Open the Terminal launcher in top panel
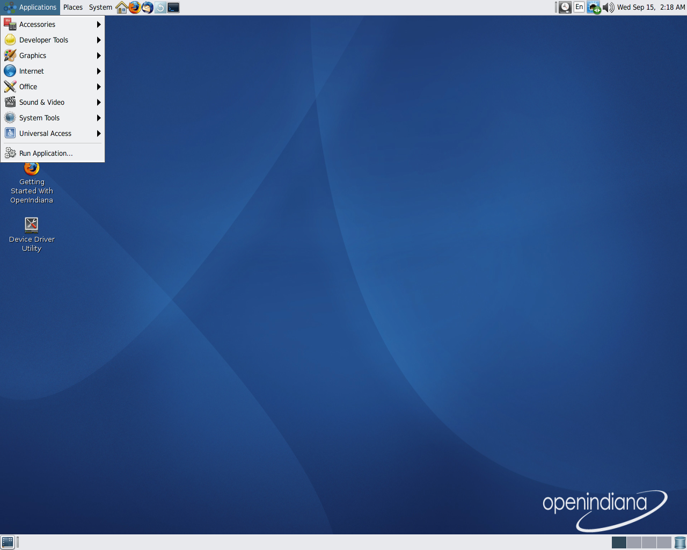Screen dimensions: 687x550 (173, 8)
